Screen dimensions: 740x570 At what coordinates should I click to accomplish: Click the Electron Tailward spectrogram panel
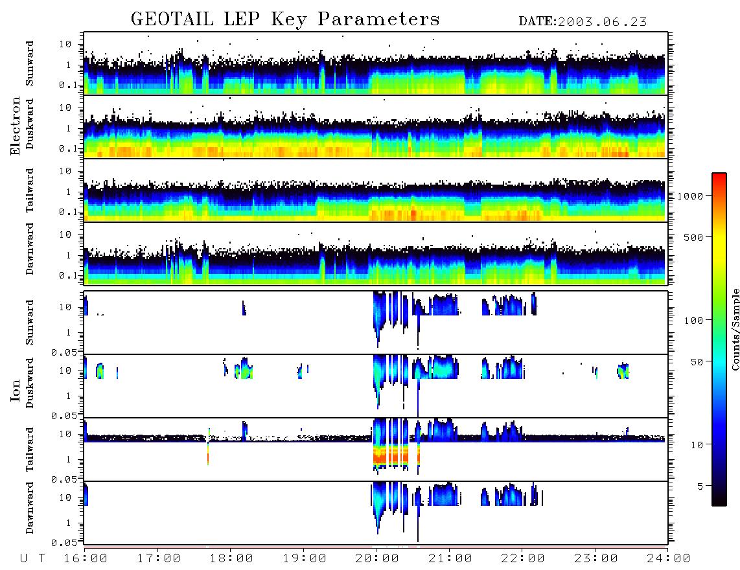click(x=375, y=190)
